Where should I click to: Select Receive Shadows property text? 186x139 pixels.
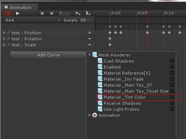click(x=122, y=103)
